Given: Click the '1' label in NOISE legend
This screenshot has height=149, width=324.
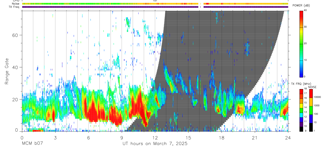Looking at the screenshot, I should [x=315, y=131].
